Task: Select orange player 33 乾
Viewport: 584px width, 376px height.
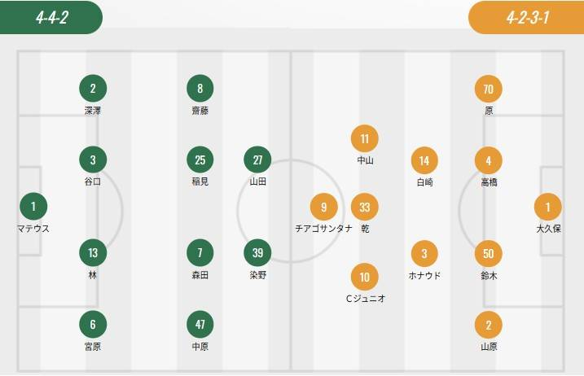Action: pos(365,207)
